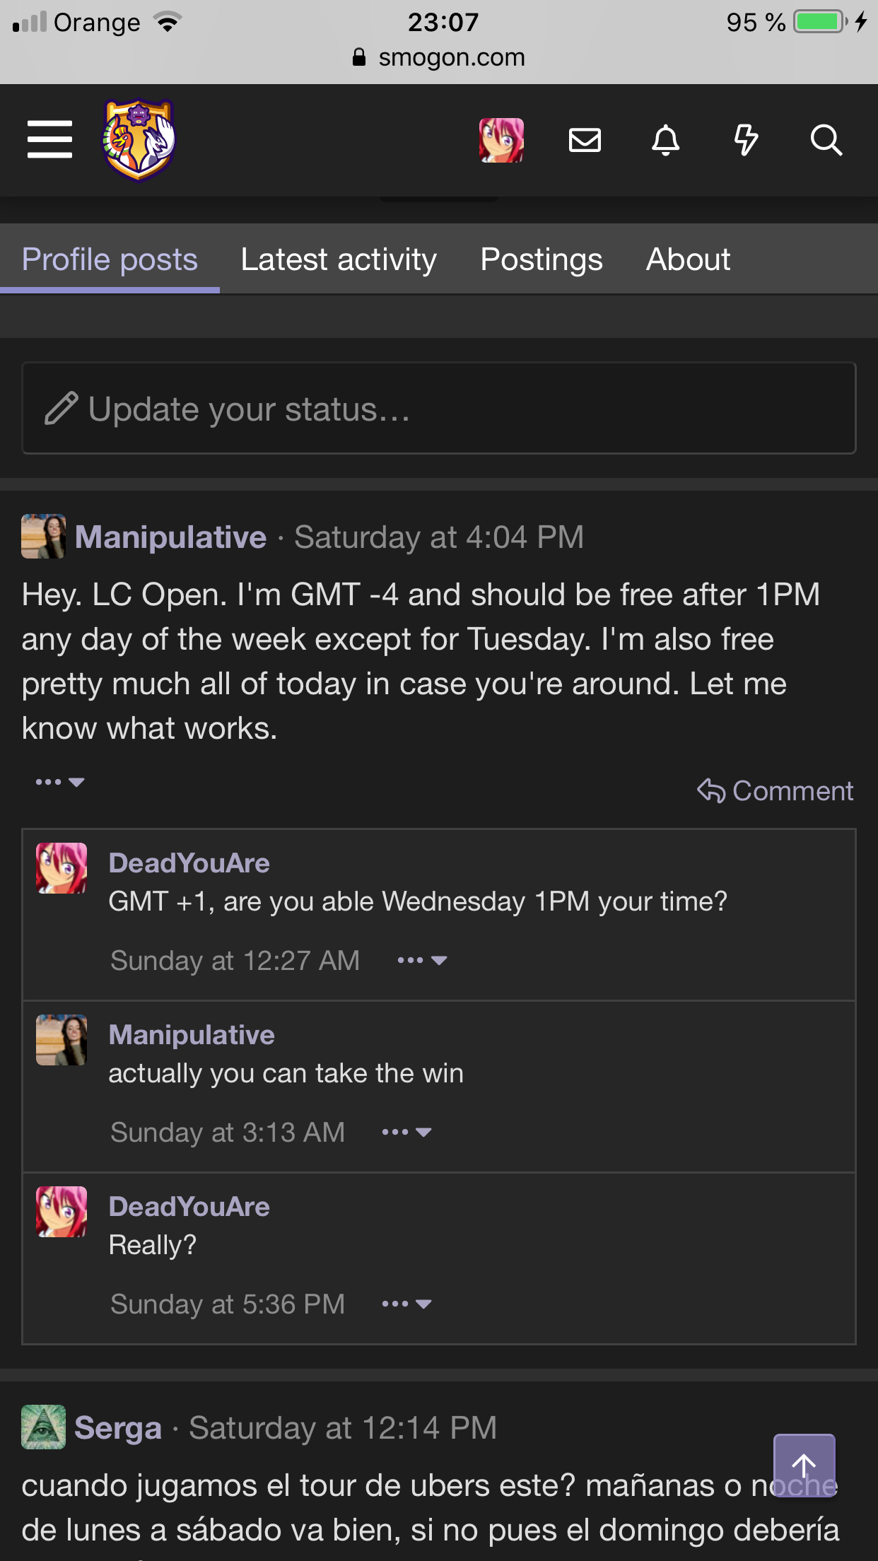Viewport: 878px width, 1561px height.
Task: Open options menu for Sunday 12:27 AM comment
Action: pyautogui.click(x=422, y=960)
